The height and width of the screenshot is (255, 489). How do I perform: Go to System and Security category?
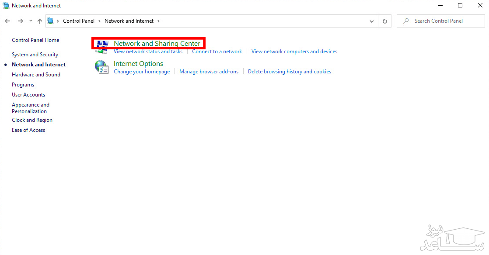pyautogui.click(x=35, y=55)
